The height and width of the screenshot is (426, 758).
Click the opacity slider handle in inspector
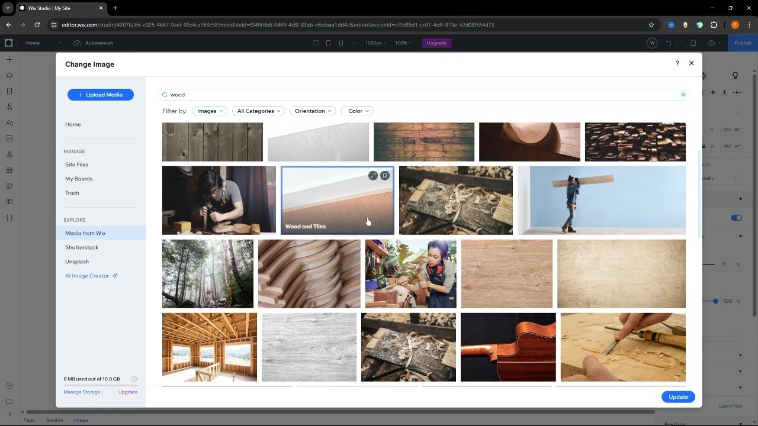click(x=715, y=301)
